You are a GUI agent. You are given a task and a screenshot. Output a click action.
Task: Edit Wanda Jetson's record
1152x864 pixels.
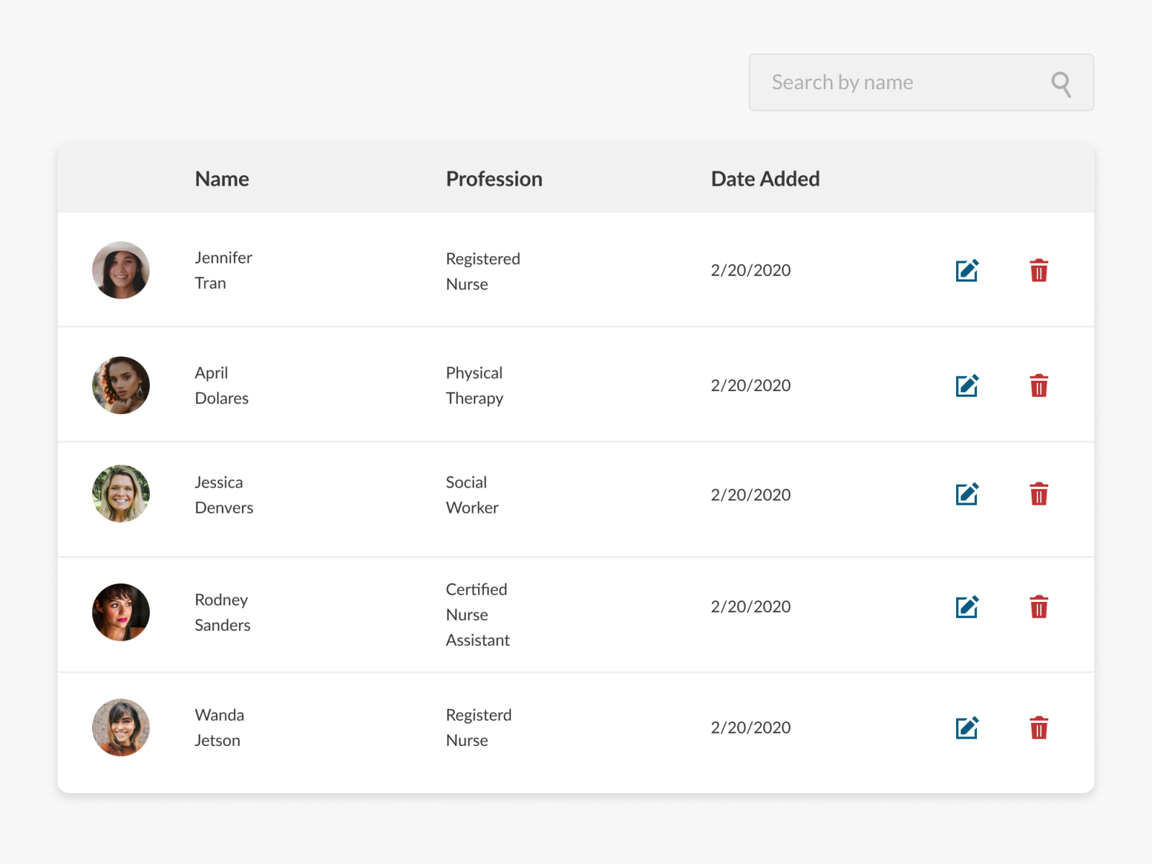[x=967, y=727]
